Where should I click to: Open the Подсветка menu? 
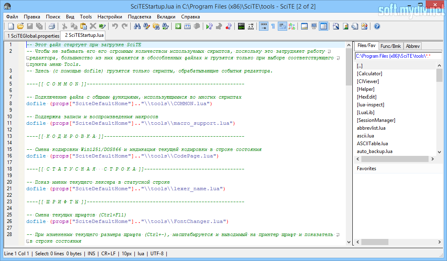click(139, 17)
